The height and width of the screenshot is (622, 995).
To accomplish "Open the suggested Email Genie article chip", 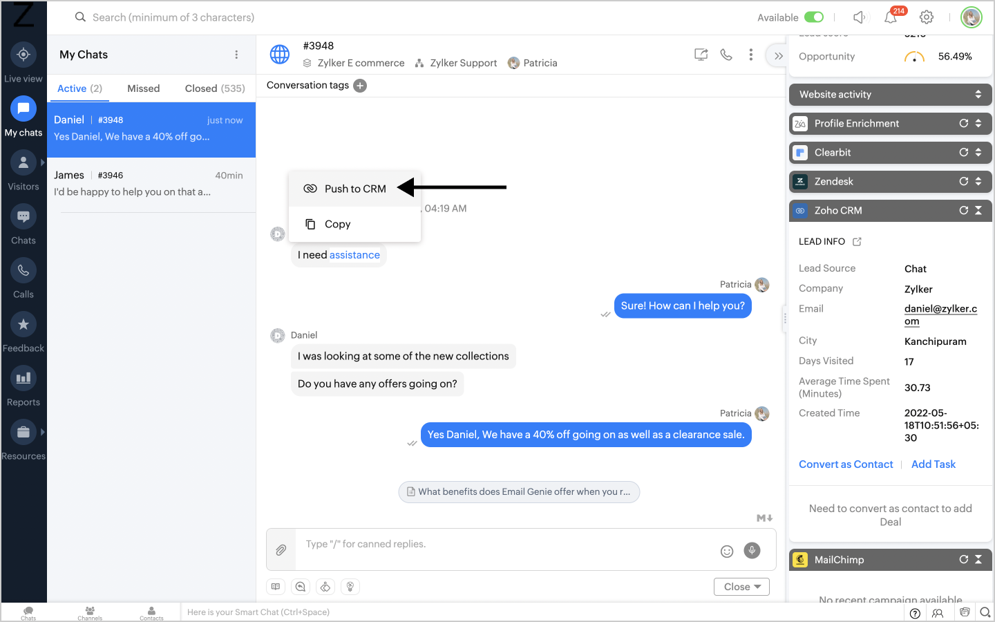I will coord(519,492).
